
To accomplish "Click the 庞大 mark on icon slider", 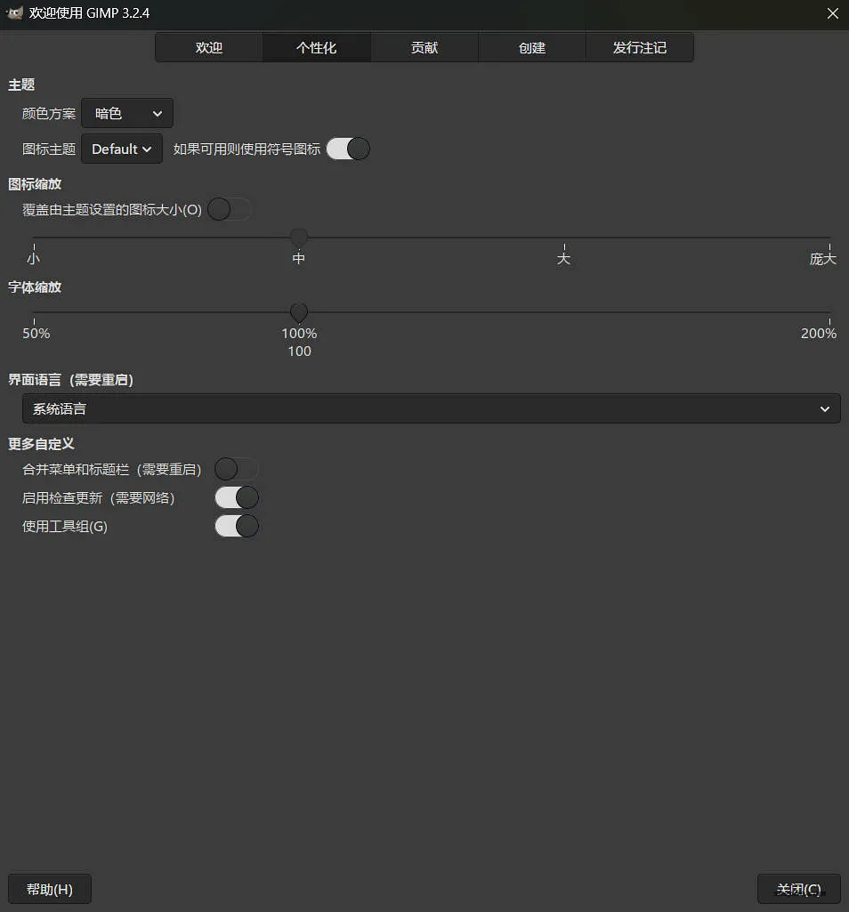I will pos(823,258).
